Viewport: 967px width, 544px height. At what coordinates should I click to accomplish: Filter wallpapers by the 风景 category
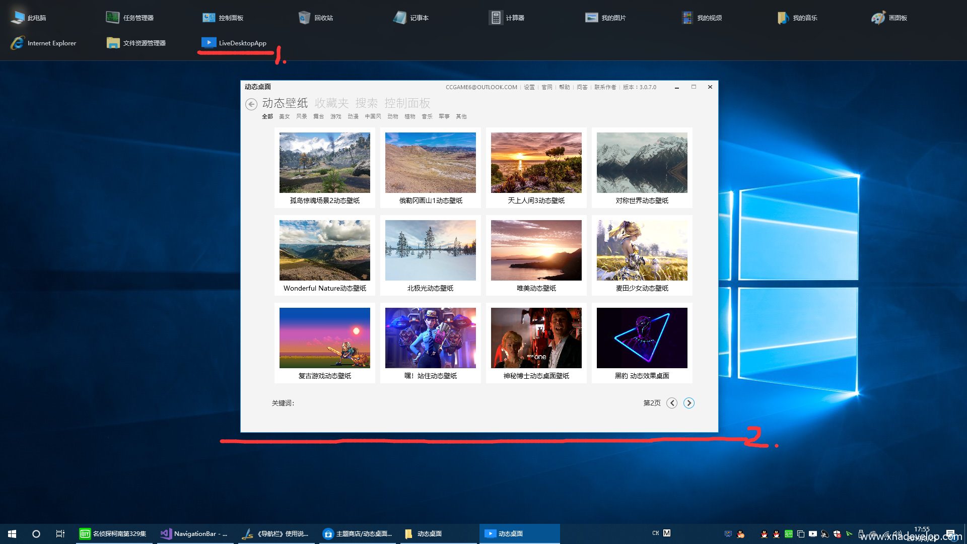pyautogui.click(x=301, y=116)
